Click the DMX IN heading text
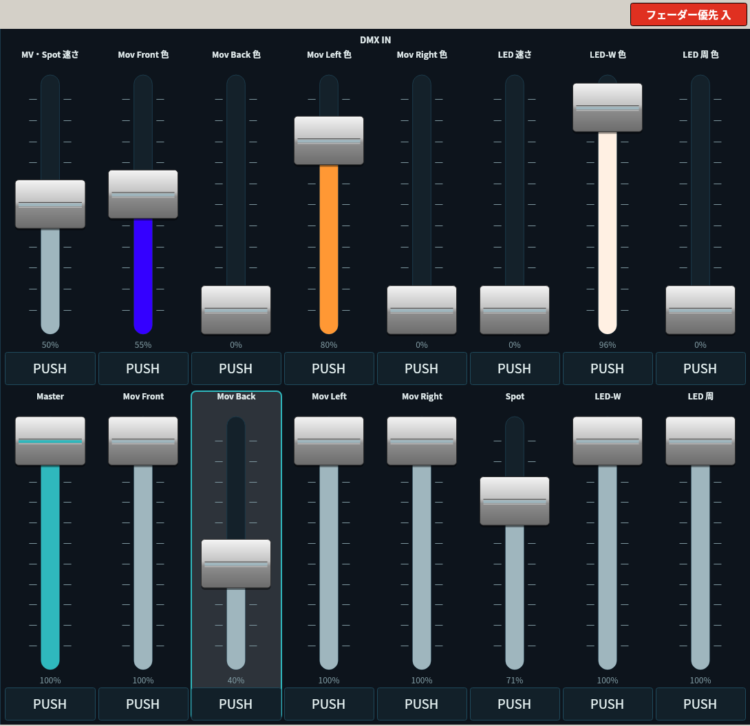The width and height of the screenshot is (750, 726). click(x=376, y=40)
